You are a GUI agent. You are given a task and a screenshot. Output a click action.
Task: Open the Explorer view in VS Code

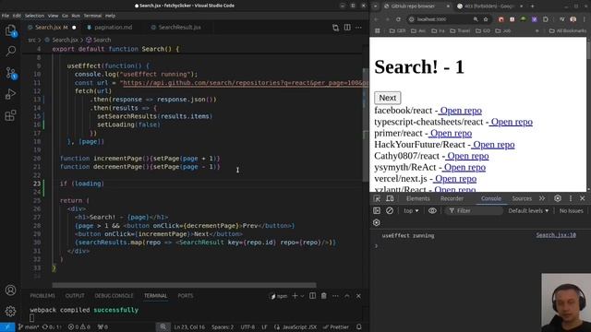click(x=10, y=30)
